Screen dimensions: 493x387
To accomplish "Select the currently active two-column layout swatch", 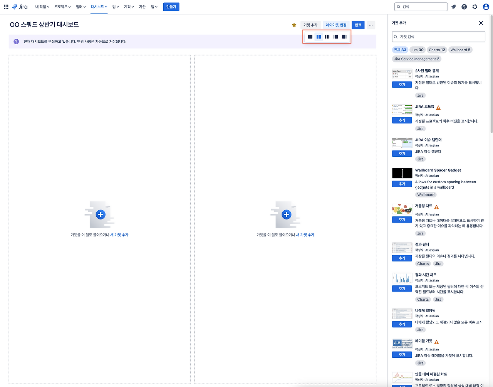I will click(319, 37).
